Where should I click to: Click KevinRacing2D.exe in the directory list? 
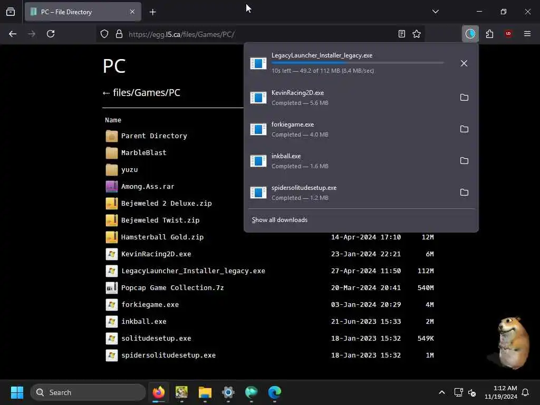[156, 254]
